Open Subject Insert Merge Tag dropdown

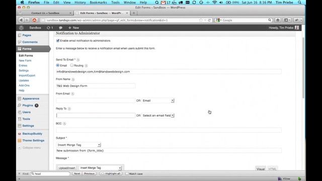(x=78, y=145)
